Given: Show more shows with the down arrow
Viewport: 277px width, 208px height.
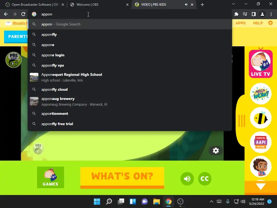Looking at the screenshot, I should (x=260, y=186).
